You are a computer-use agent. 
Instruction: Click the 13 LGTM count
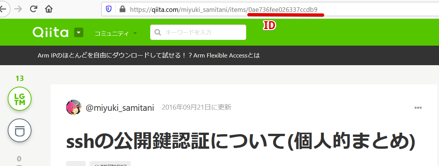point(20,79)
